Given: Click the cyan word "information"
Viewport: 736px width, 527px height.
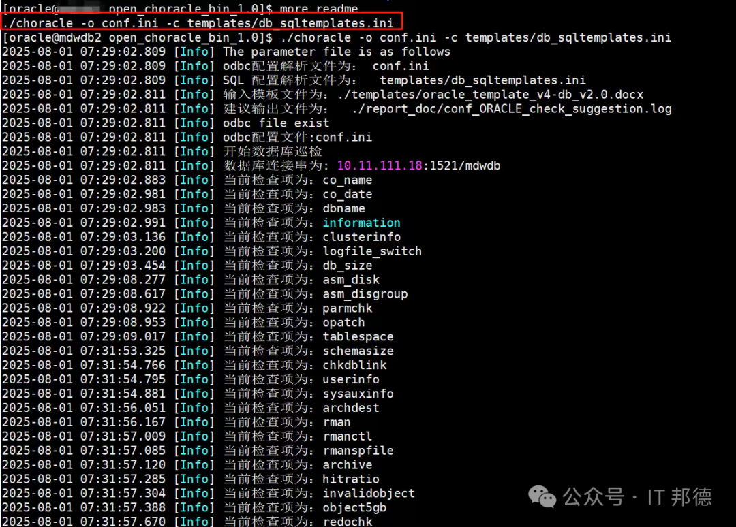Looking at the screenshot, I should [x=361, y=223].
